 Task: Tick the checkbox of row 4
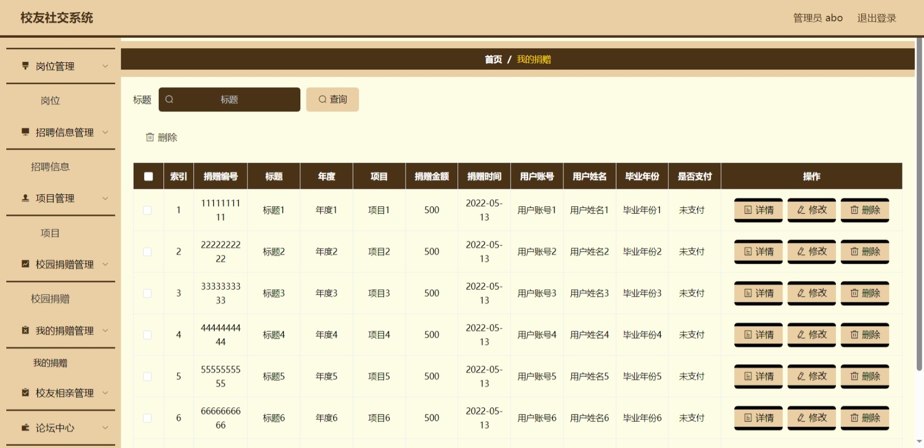coord(147,334)
